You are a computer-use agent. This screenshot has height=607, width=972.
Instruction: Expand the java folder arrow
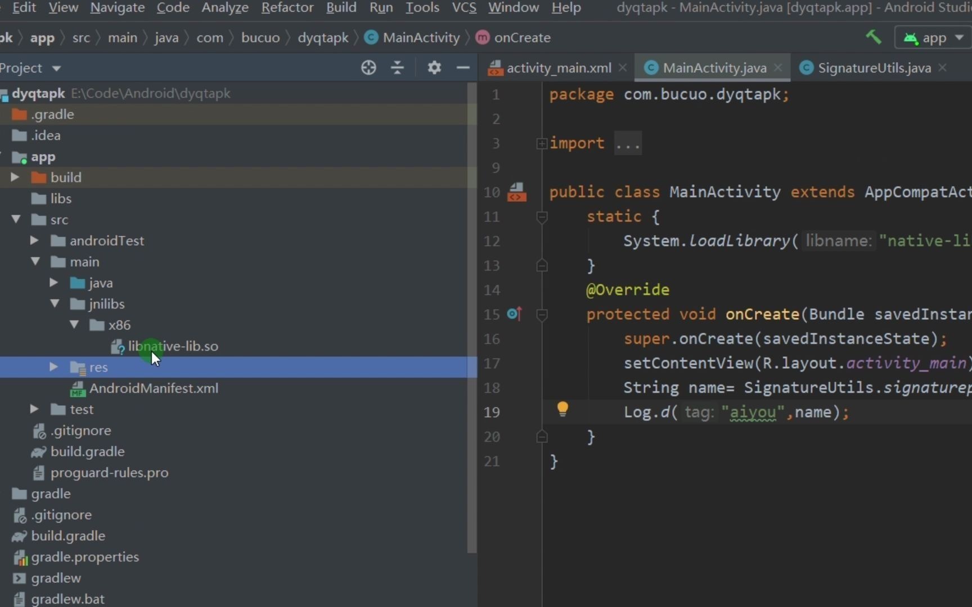click(54, 282)
